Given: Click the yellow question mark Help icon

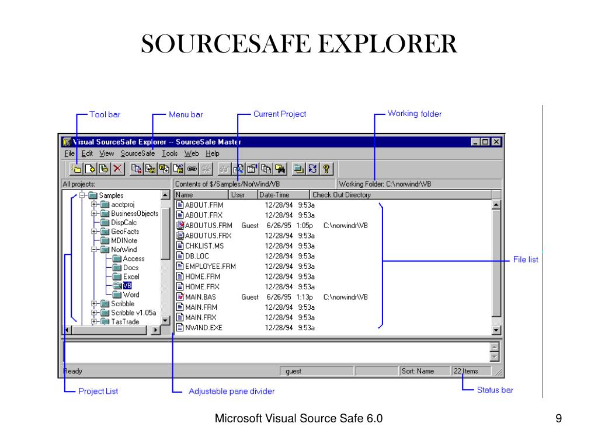Looking at the screenshot, I should pyautogui.click(x=326, y=169).
